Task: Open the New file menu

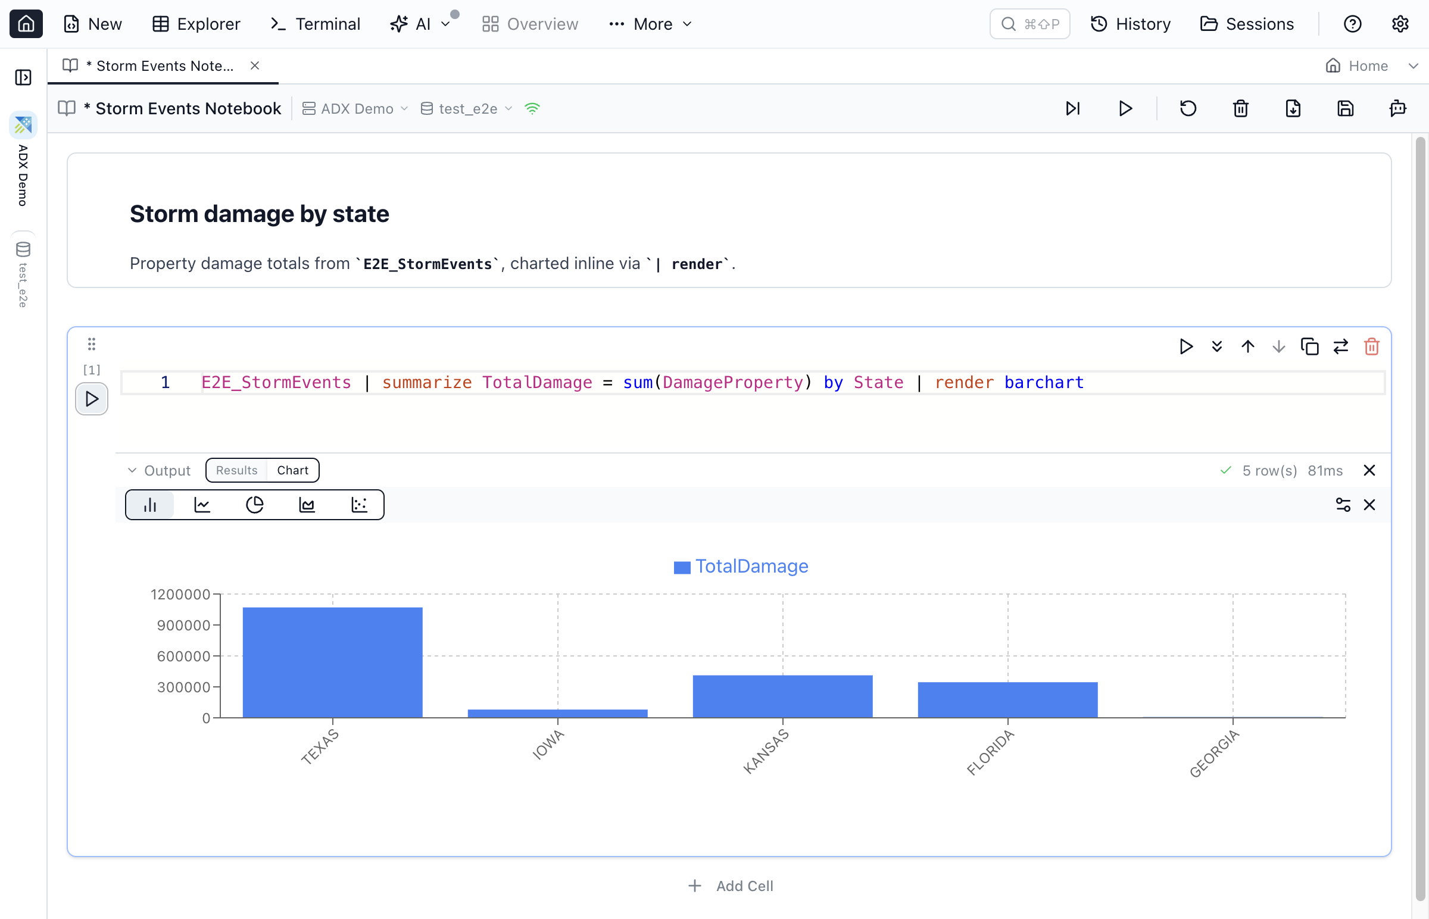Action: tap(92, 24)
